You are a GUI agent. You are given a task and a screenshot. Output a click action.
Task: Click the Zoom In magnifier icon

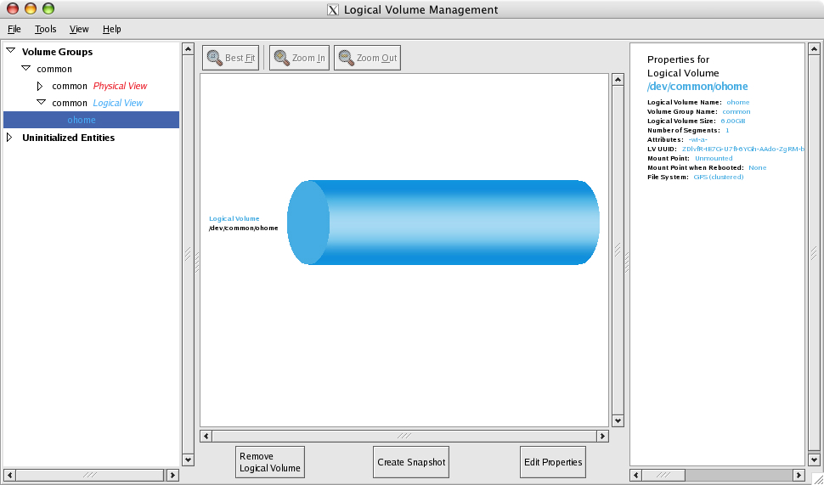281,58
